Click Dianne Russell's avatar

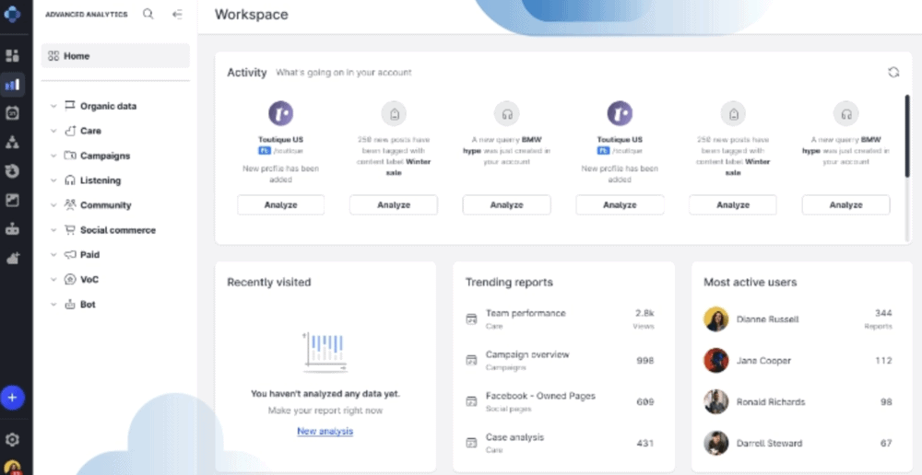tap(716, 319)
